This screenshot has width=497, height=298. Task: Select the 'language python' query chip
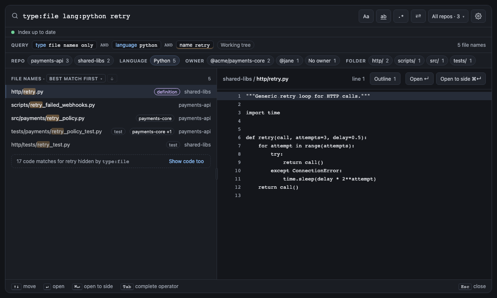136,45
